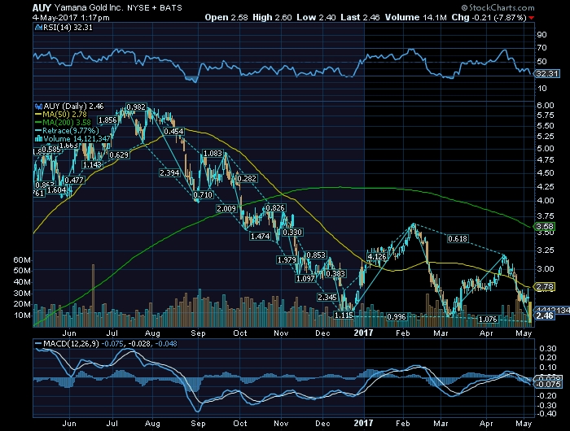Image resolution: width=570 pixels, height=431 pixels.
Task: Click the cyan Retrace legend line swatch
Action: 38,131
